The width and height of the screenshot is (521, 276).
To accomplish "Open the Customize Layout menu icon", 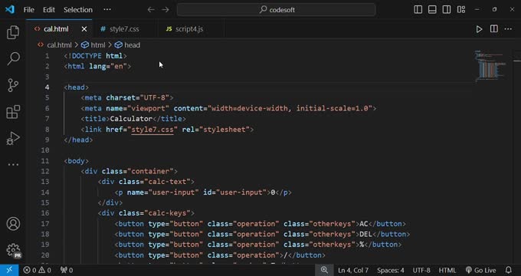I will point(461,10).
